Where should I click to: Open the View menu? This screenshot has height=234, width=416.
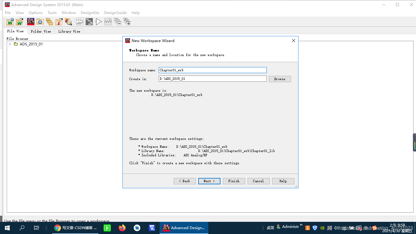click(19, 12)
